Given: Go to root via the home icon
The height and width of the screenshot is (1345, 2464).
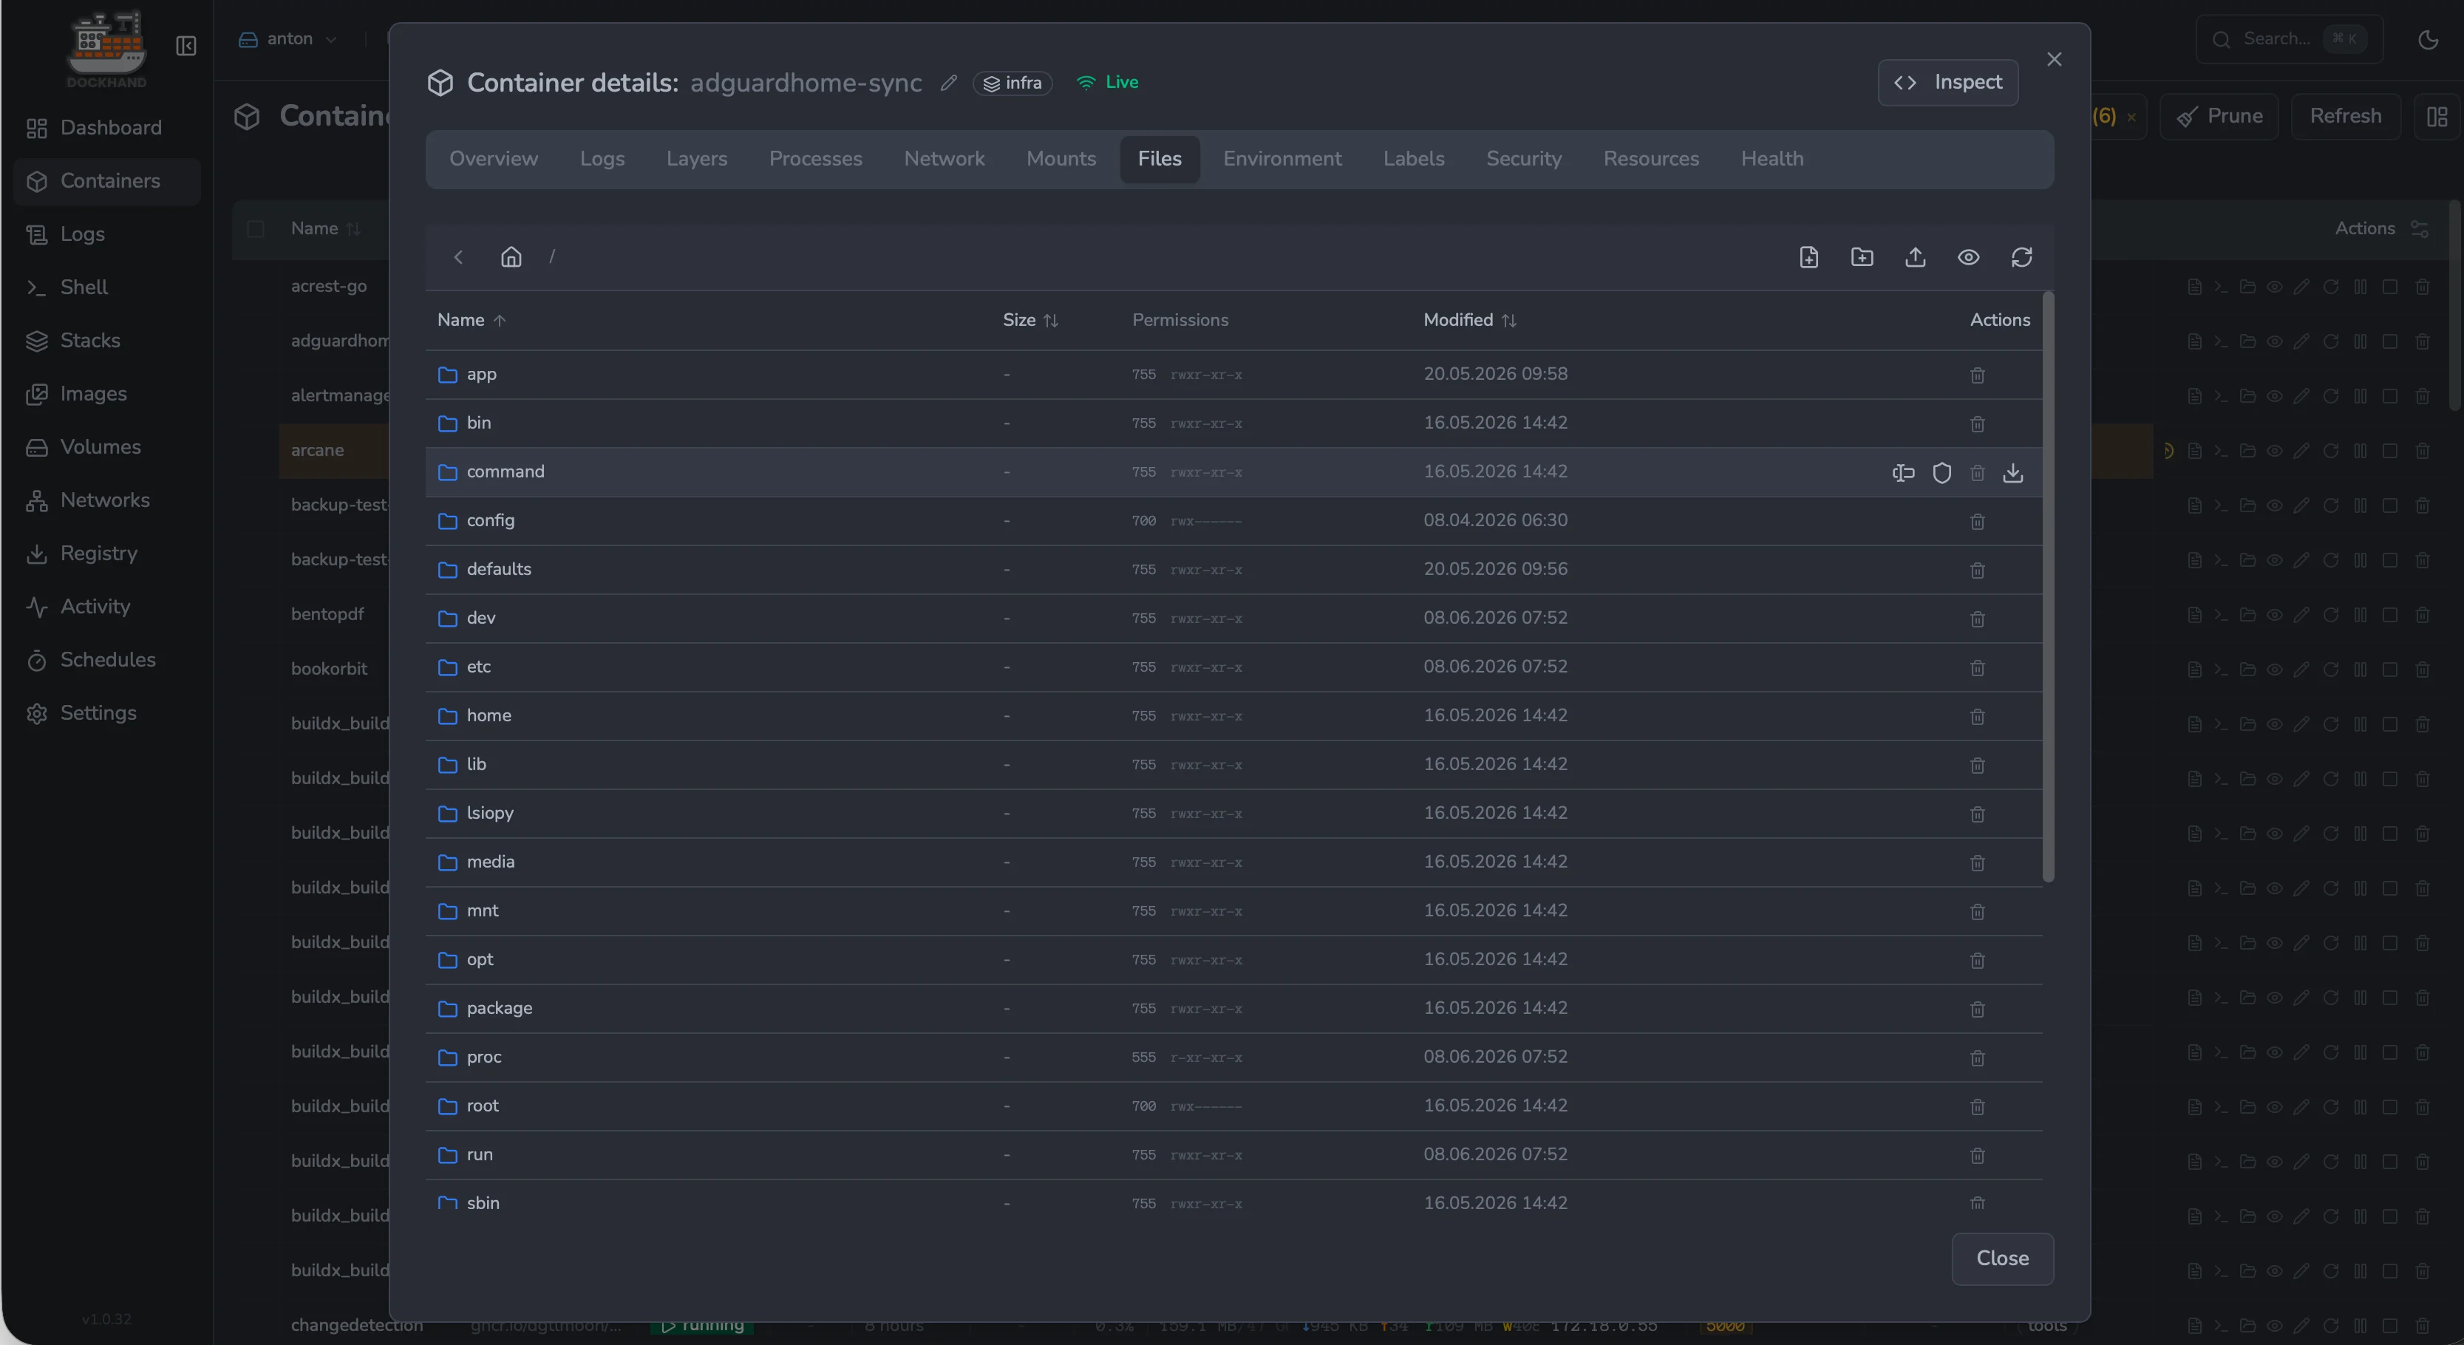Looking at the screenshot, I should coord(511,257).
